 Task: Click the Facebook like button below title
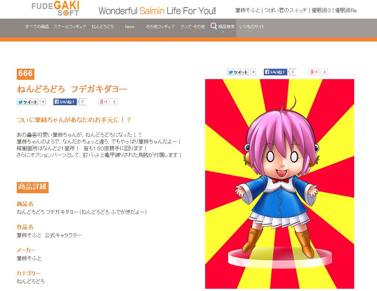(65, 102)
